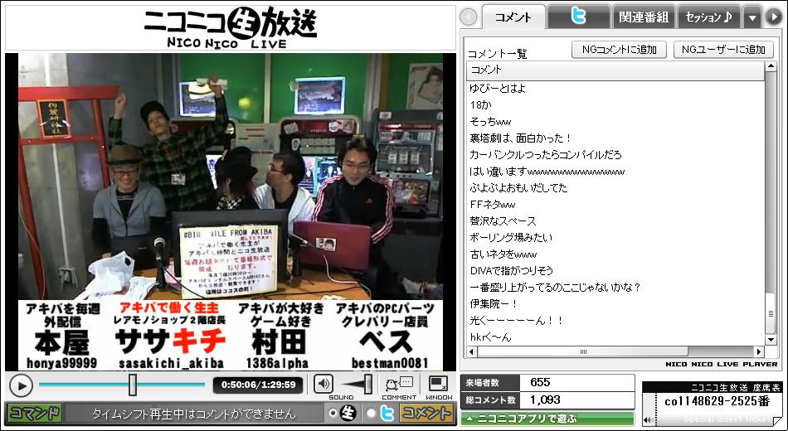The width and height of the screenshot is (788, 431).
Task: Open the 関連番組 tab
Action: [644, 17]
